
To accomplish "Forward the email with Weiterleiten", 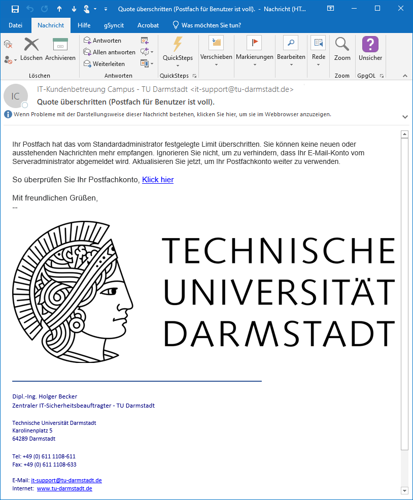I will 104,64.
